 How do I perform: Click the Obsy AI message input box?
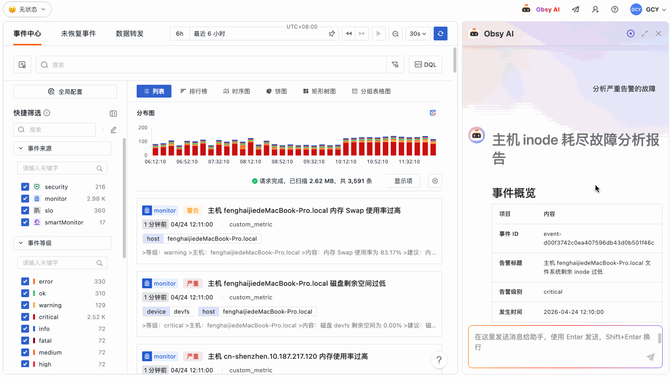coord(561,342)
